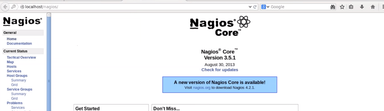Visit the nagios.org download link
This screenshot has width=384, height=111.
point(202,88)
